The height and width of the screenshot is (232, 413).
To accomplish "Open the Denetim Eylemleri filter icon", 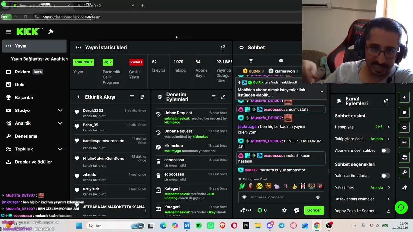I will coord(213,97).
